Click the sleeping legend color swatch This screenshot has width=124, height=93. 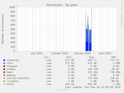click(4, 60)
